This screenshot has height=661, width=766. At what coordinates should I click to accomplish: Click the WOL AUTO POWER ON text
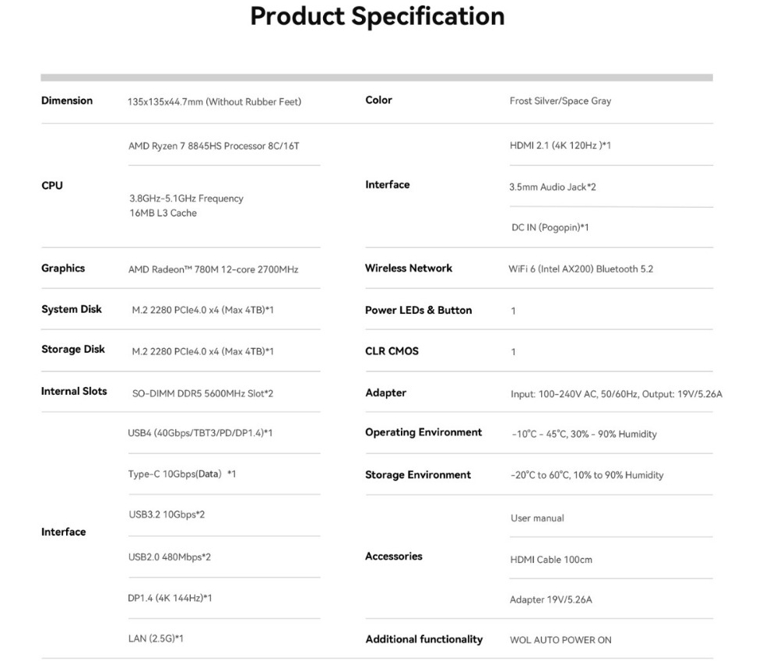click(560, 640)
